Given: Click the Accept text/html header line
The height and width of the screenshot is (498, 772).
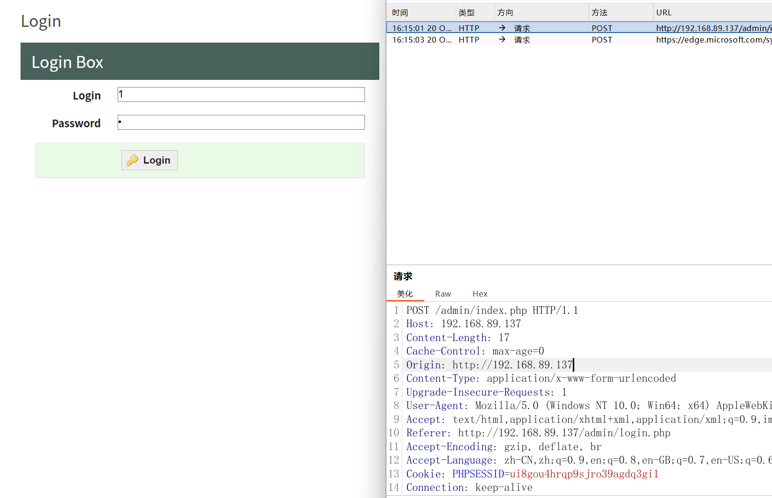Looking at the screenshot, I should (x=589, y=420).
